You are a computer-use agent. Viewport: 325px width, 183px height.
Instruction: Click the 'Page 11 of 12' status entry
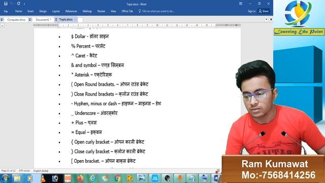point(8,171)
